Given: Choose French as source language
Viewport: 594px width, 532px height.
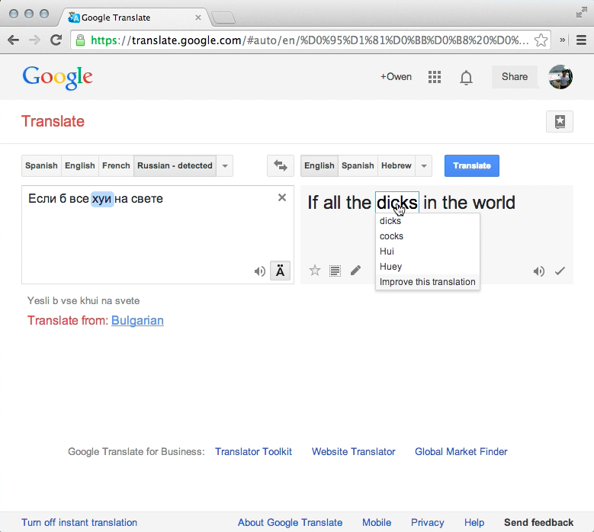Looking at the screenshot, I should pyautogui.click(x=116, y=165).
